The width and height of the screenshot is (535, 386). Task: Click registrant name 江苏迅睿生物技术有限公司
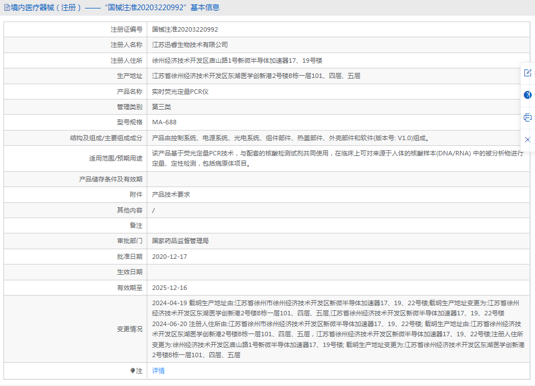click(190, 45)
